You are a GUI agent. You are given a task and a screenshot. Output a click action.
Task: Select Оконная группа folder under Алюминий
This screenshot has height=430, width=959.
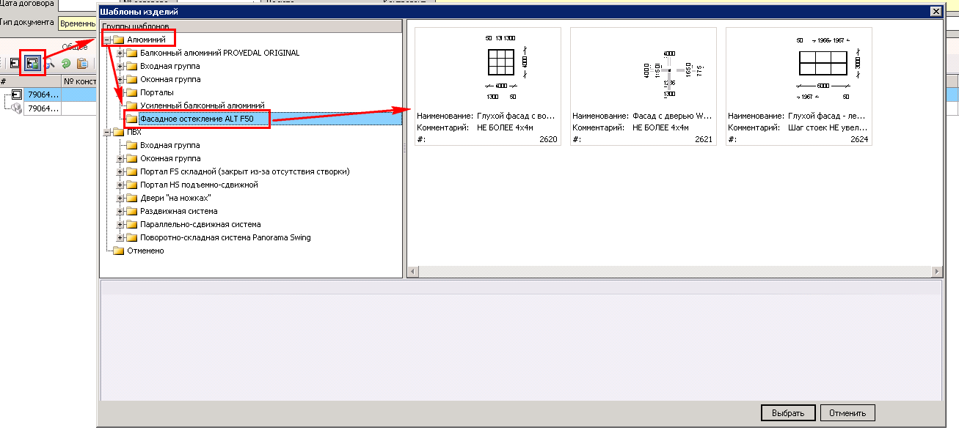169,79
